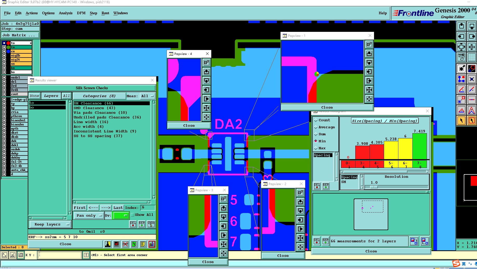Select the Min radio option in histogram
Screen dimensions: 477x269
320,141
